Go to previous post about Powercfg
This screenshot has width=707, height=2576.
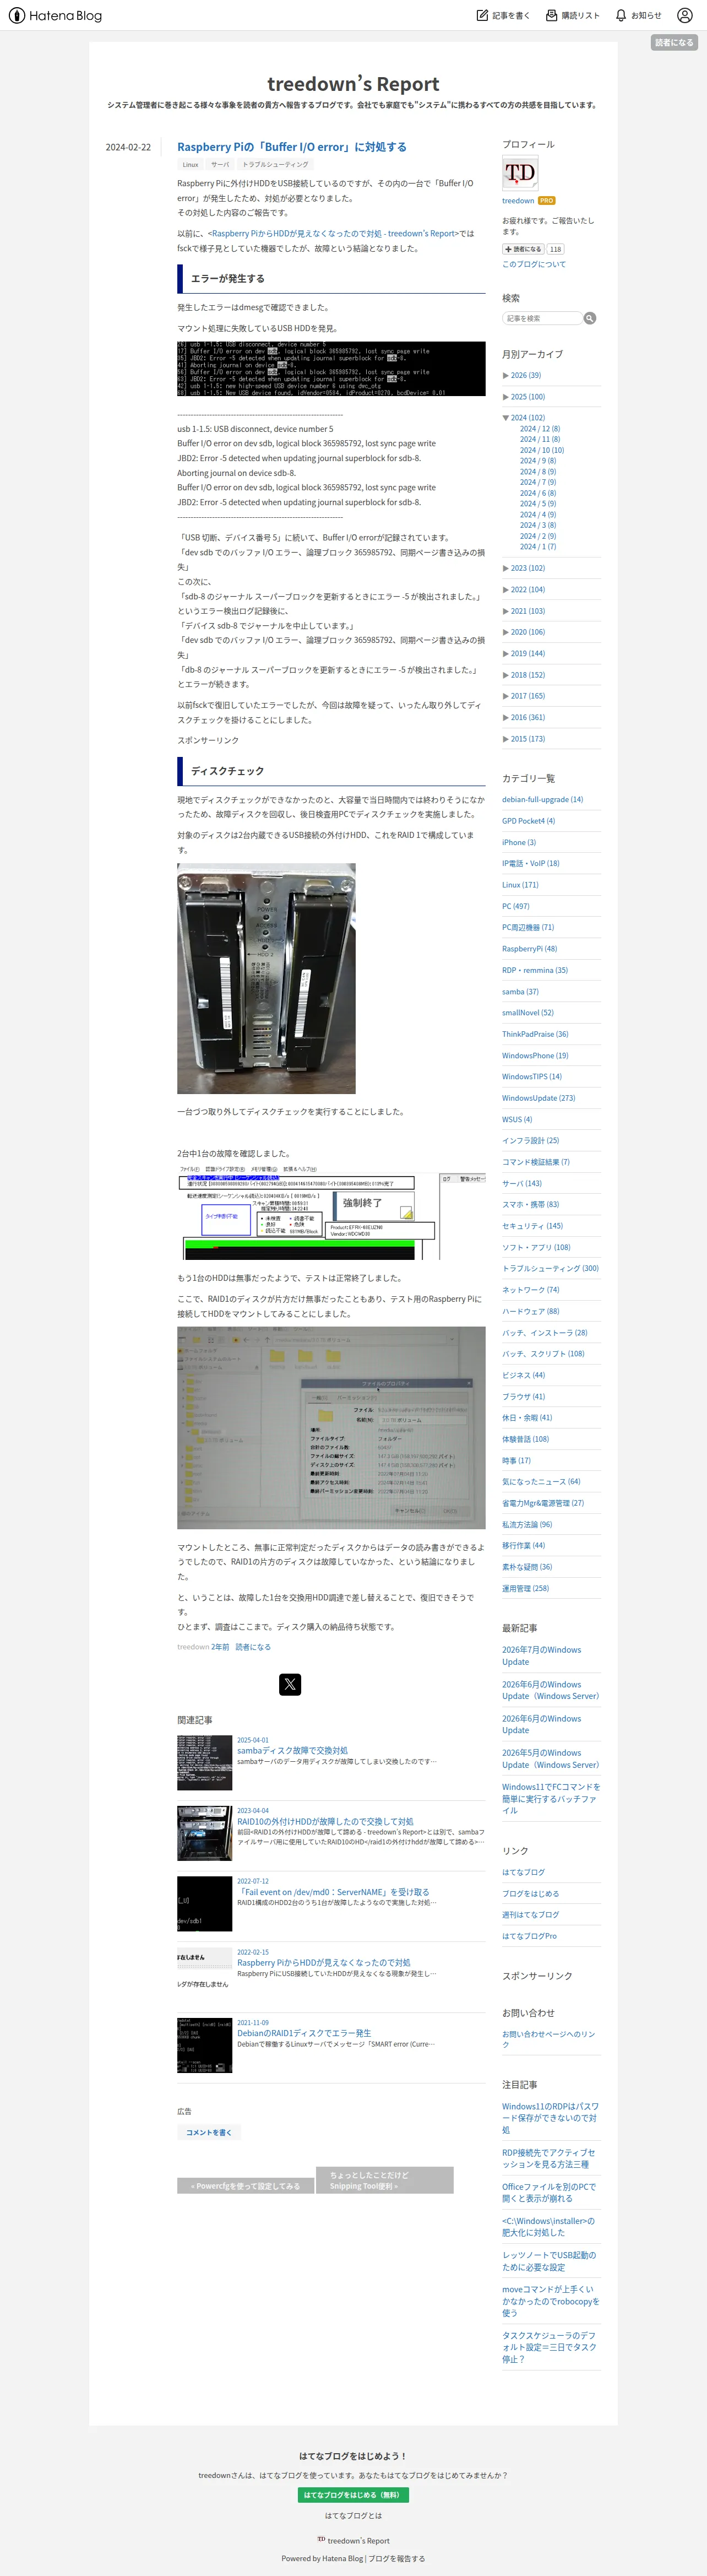click(245, 2186)
